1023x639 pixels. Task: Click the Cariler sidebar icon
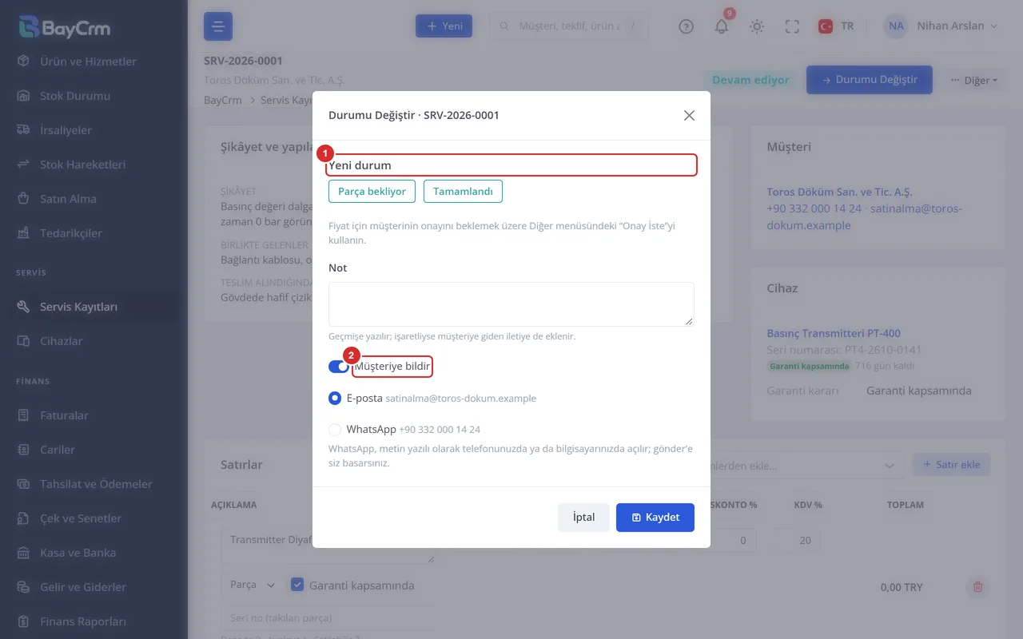[24, 450]
